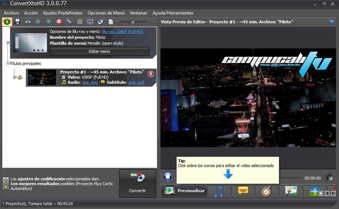Click the video preview image
Viewport: 339px width, 209px height.
248,97
